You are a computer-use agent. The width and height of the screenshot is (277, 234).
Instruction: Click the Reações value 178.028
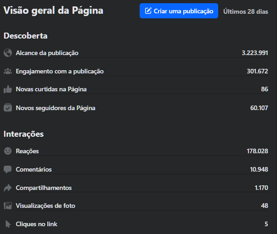click(x=257, y=151)
